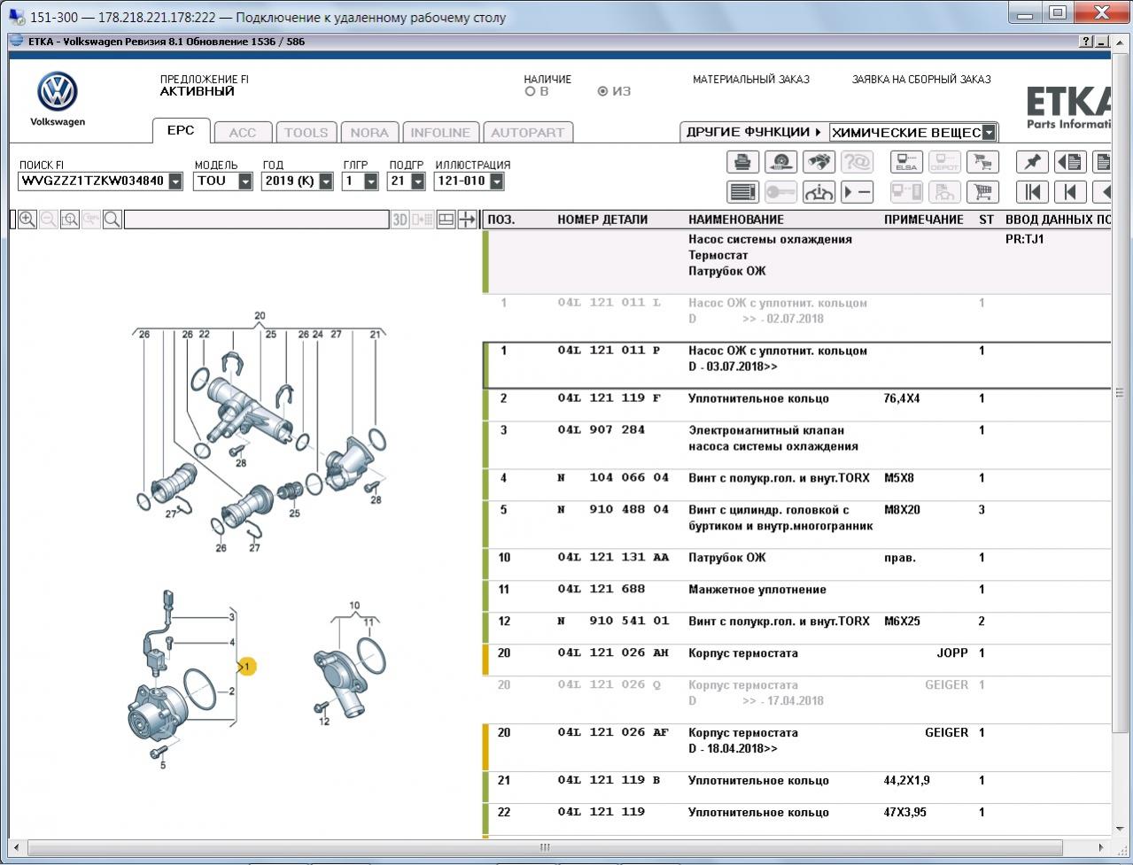The height and width of the screenshot is (865, 1133).
Task: Open the wheel and tire toolbar icon
Action: coord(780,162)
